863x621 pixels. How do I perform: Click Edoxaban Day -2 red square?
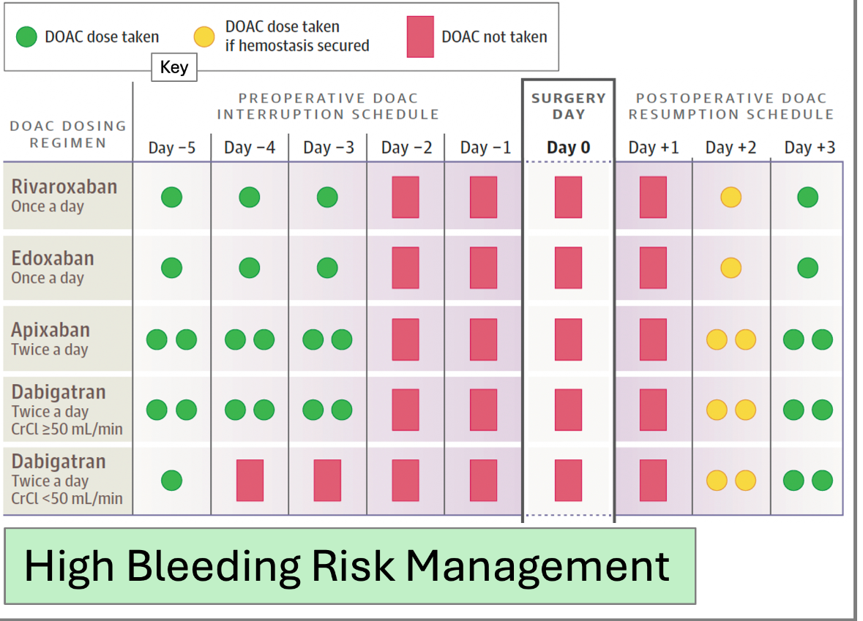click(406, 268)
